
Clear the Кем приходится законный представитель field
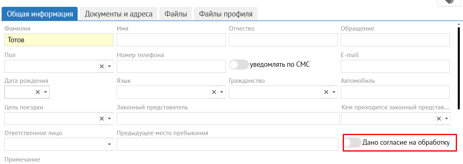pos(439,119)
